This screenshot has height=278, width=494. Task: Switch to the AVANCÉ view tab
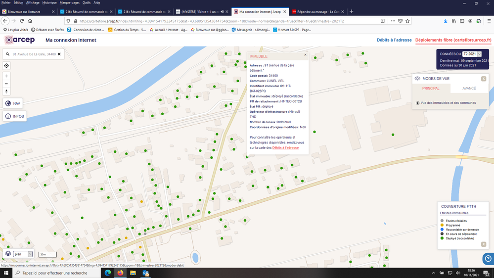tap(469, 89)
